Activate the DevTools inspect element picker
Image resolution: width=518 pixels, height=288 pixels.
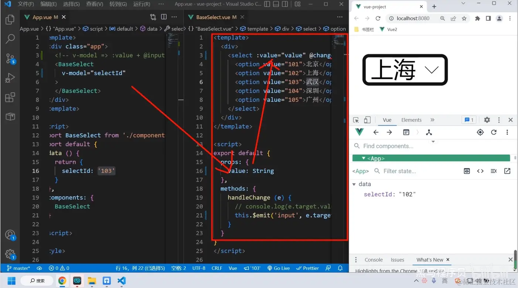point(356,120)
